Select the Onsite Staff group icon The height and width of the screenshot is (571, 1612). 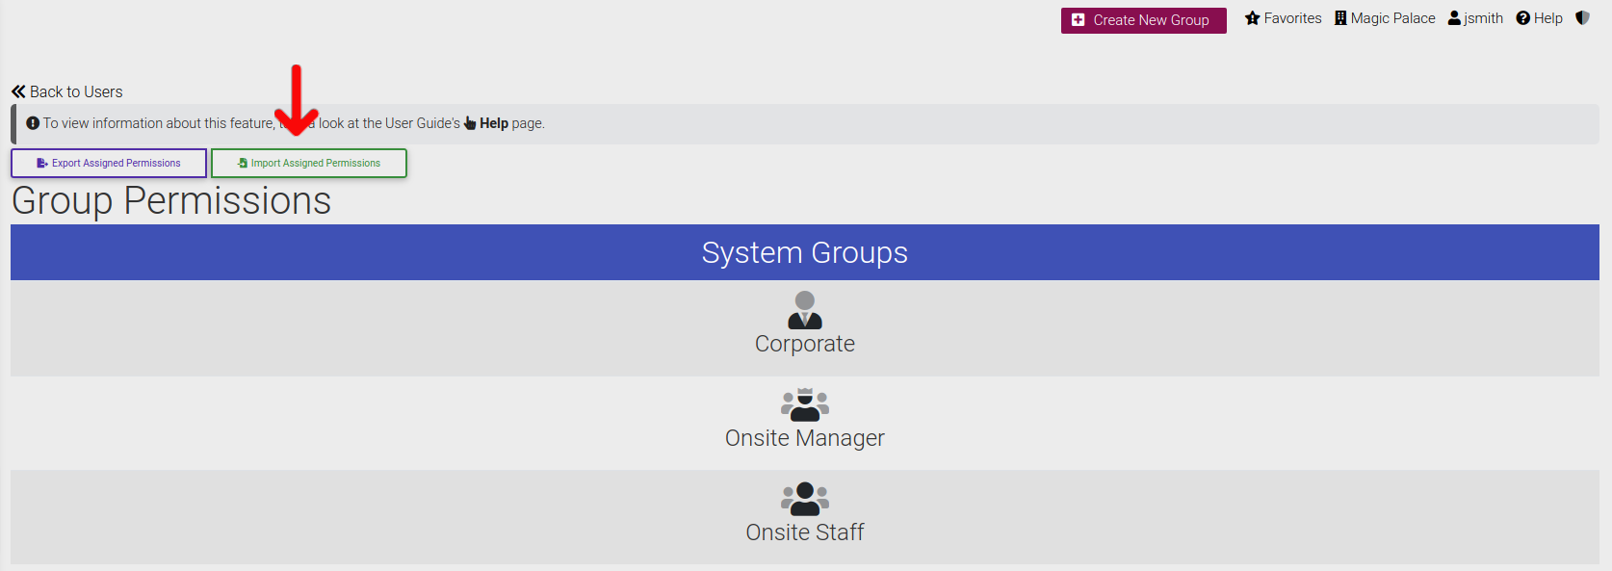(x=805, y=499)
